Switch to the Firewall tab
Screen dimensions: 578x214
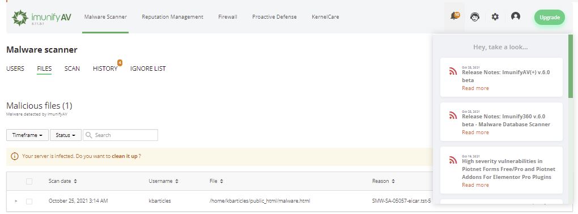tap(227, 17)
